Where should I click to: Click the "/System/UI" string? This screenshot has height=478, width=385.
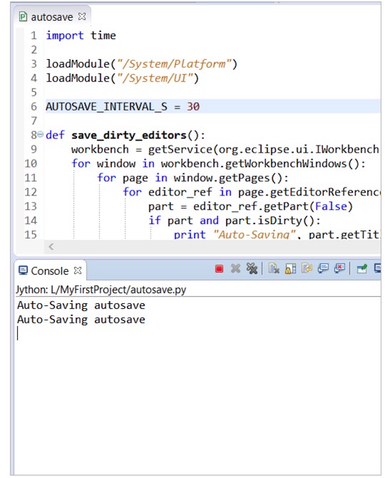(156, 78)
